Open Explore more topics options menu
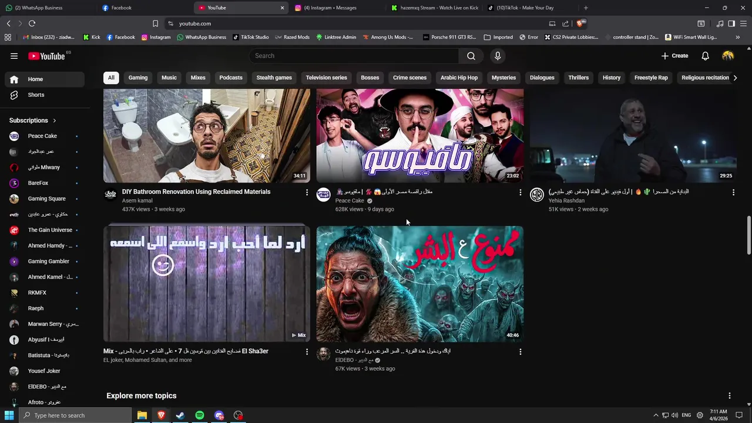Viewport: 752px width, 423px height. click(x=730, y=396)
